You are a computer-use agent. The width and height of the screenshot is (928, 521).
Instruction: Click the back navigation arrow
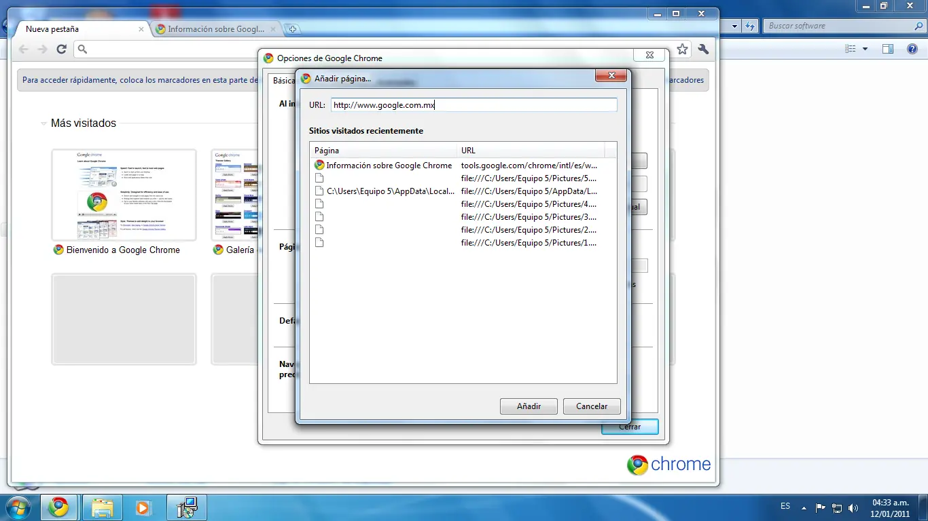[23, 49]
